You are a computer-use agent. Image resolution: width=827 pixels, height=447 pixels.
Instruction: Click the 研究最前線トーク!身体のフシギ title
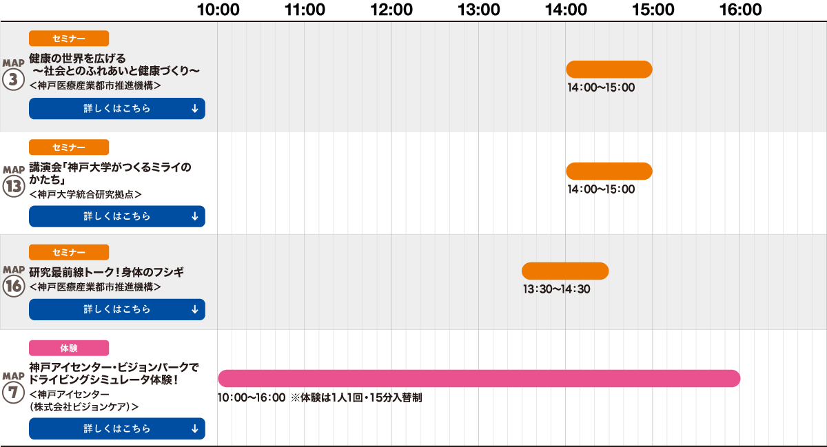click(107, 271)
